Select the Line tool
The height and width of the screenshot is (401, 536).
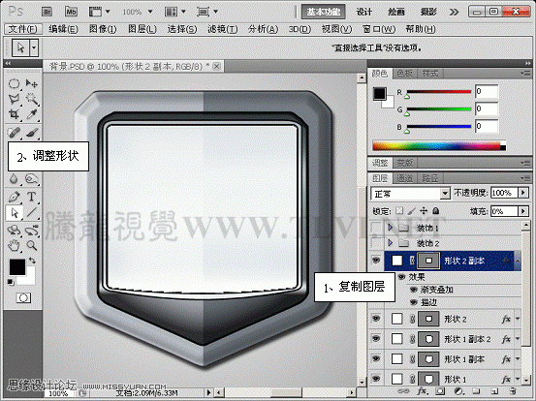click(31, 212)
